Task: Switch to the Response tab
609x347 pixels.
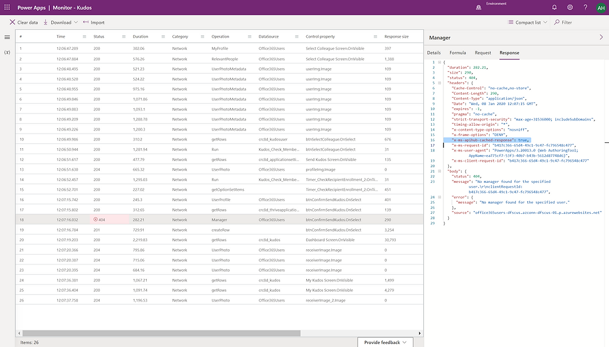Action: pos(509,53)
